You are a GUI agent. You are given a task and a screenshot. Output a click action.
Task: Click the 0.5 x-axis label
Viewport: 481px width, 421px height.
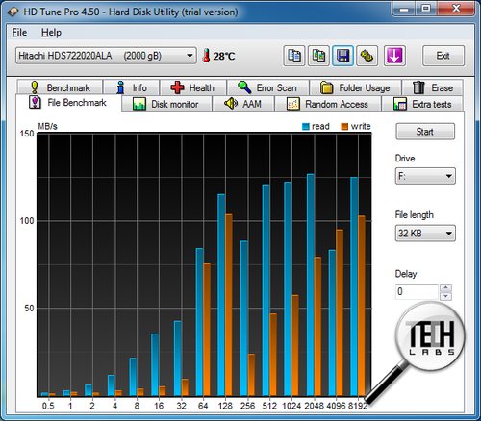point(48,406)
